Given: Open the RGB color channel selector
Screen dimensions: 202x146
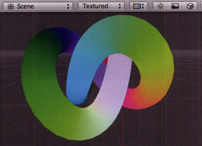Looking at the screenshot, I should (139, 6).
